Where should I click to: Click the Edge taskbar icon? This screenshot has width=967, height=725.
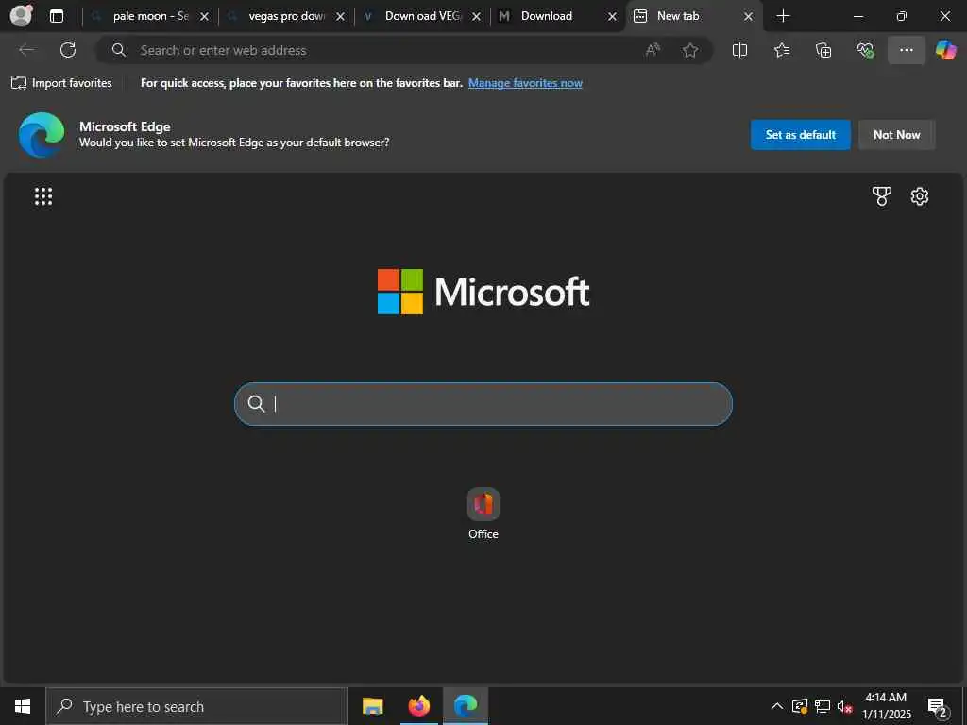(x=466, y=706)
